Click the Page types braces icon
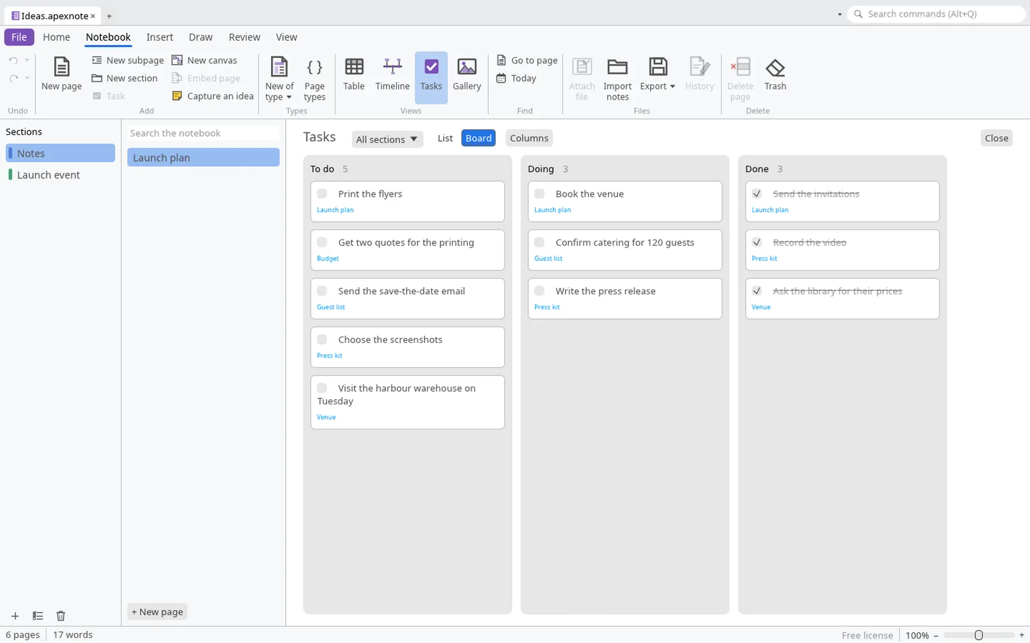1030x643 pixels. pyautogui.click(x=314, y=67)
